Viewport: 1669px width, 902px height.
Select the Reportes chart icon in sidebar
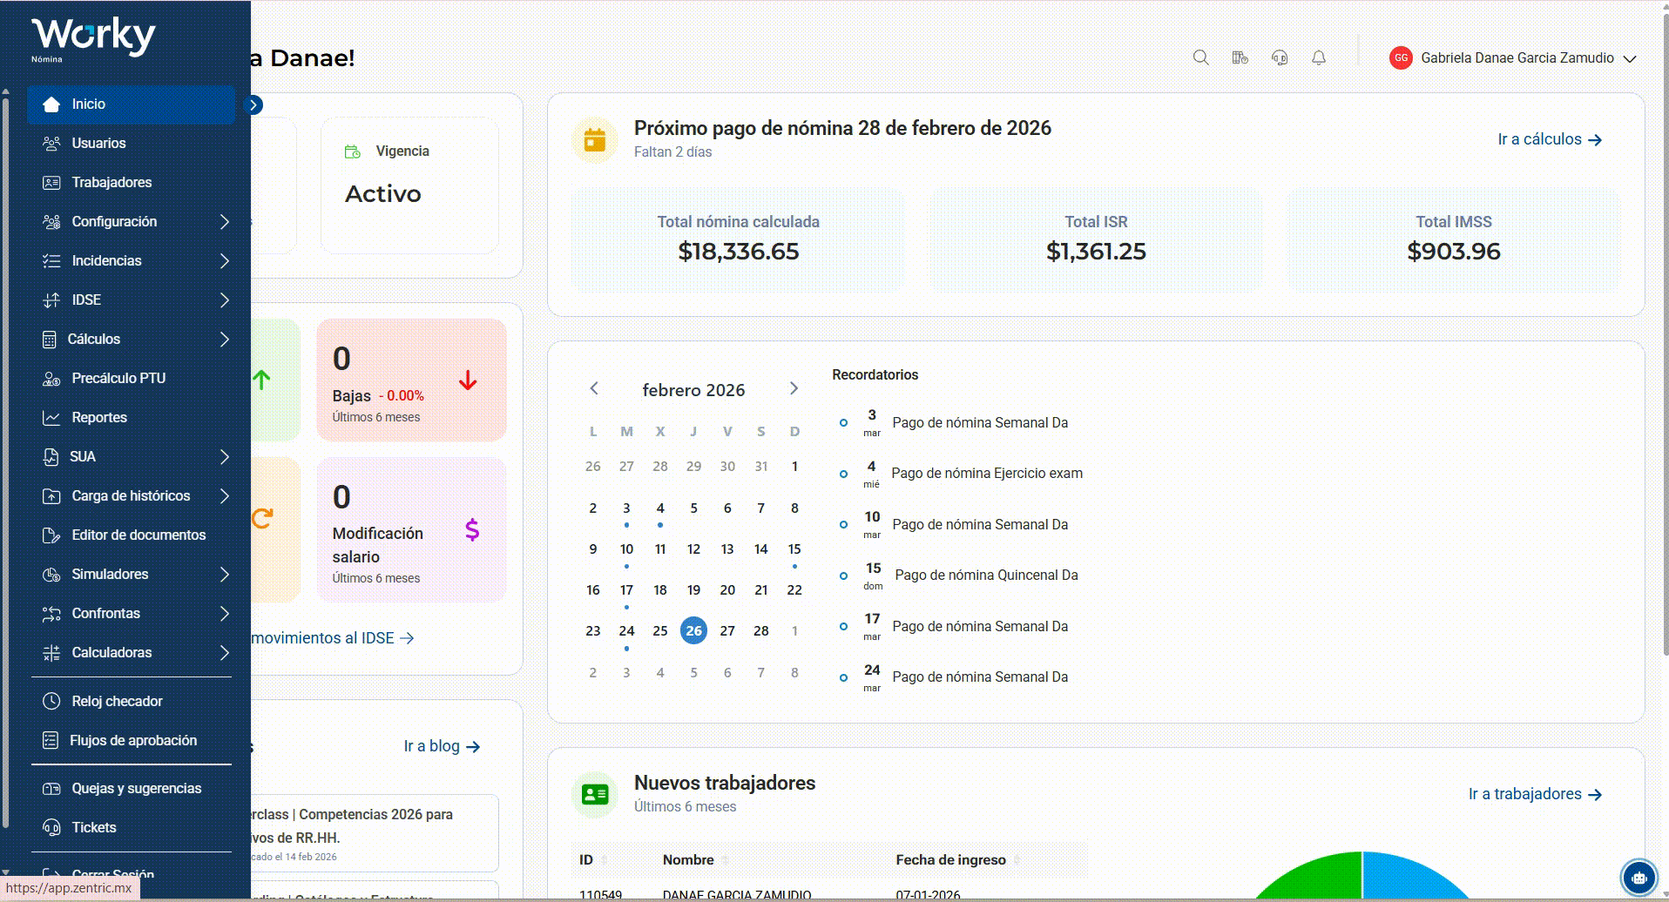click(51, 418)
